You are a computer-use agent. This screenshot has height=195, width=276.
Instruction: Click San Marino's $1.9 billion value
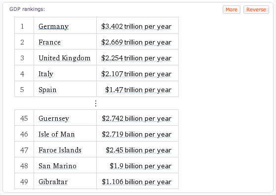140,166
